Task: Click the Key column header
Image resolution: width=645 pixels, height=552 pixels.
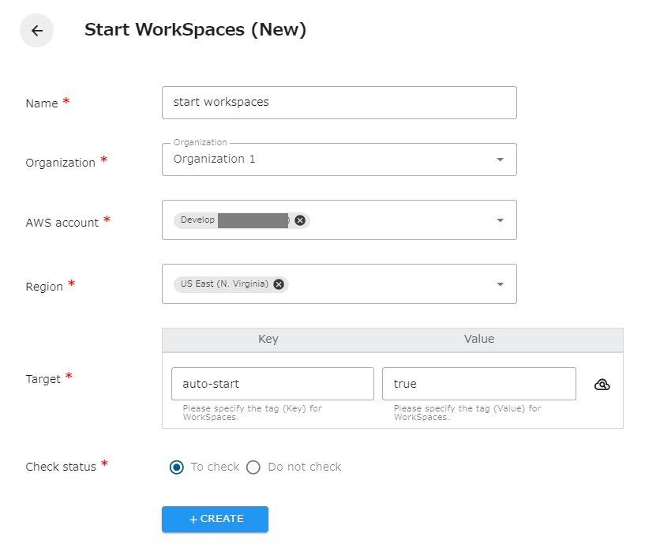Action: pyautogui.click(x=268, y=339)
